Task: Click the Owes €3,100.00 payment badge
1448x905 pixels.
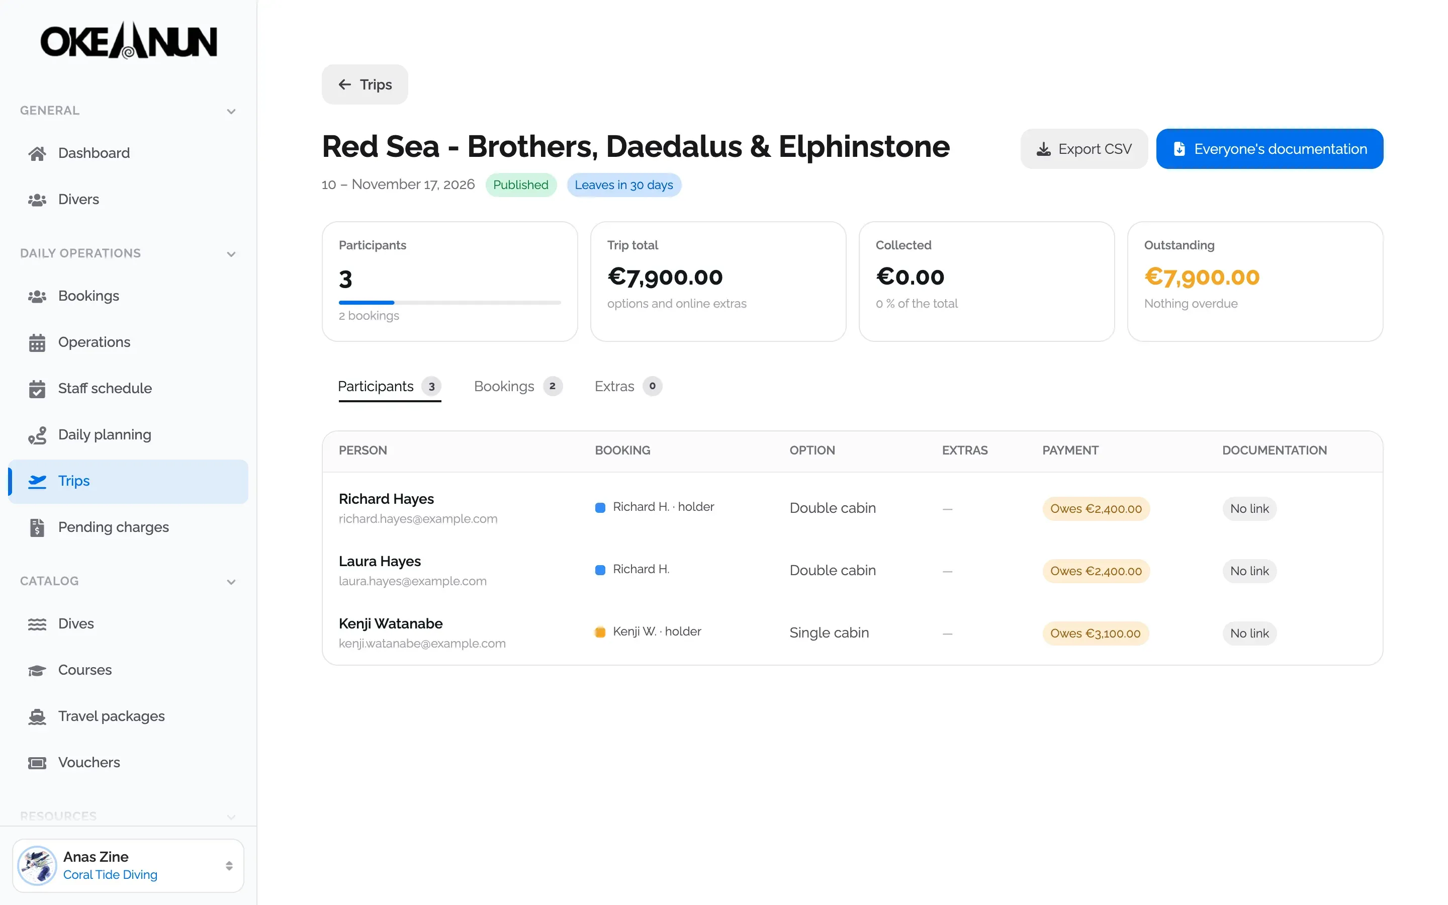Action: pos(1095,633)
